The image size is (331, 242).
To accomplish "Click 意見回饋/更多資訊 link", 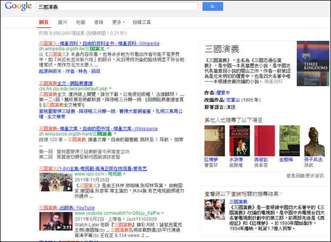I will (x=305, y=176).
